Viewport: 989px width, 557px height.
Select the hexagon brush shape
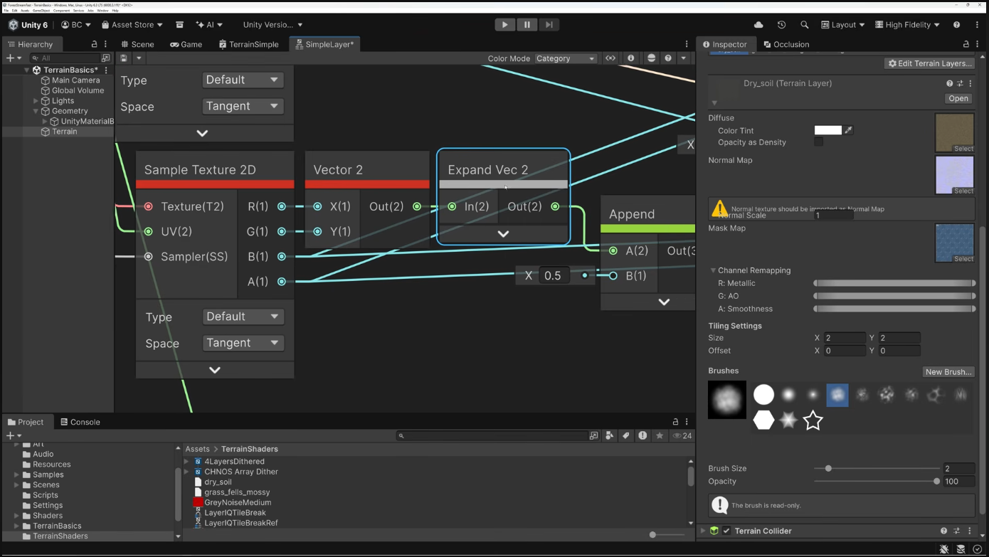pyautogui.click(x=763, y=420)
